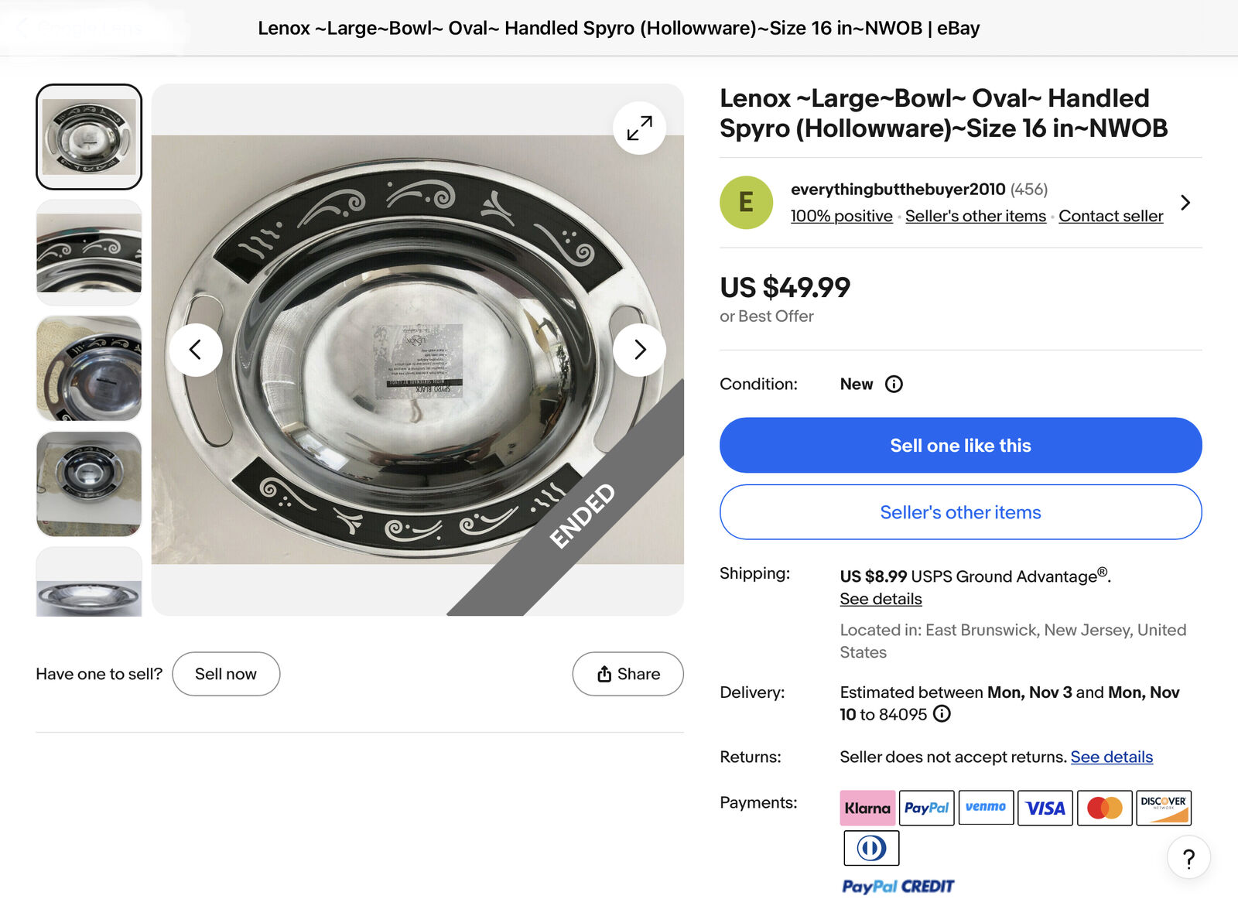The height and width of the screenshot is (906, 1238).
Task: Expand seller details with the right chevron
Action: click(x=1185, y=203)
